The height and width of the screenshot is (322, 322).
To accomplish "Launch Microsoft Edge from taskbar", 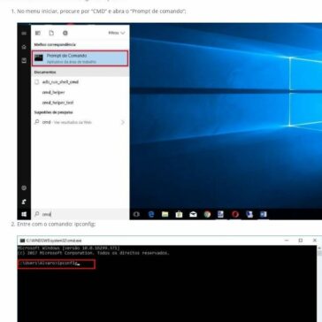I will (151, 214).
